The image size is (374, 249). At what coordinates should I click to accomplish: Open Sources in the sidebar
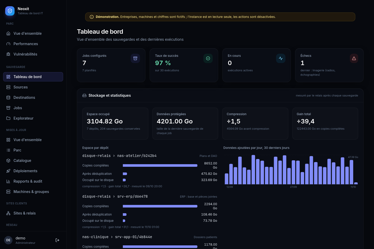pos(33,87)
